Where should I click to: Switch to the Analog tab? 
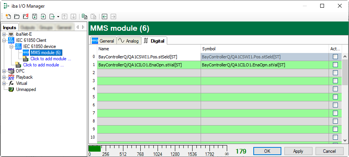tap(128, 41)
